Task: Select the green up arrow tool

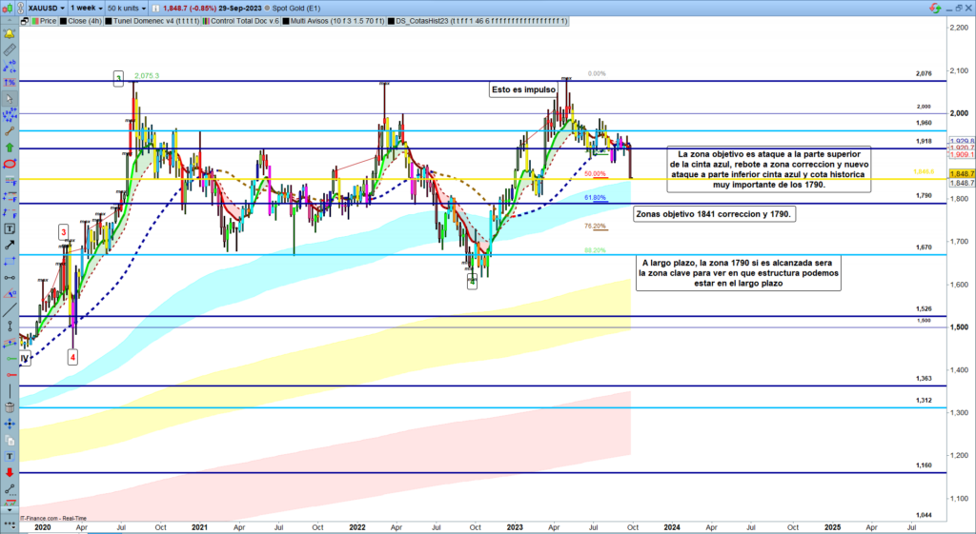Action: pyautogui.click(x=10, y=148)
